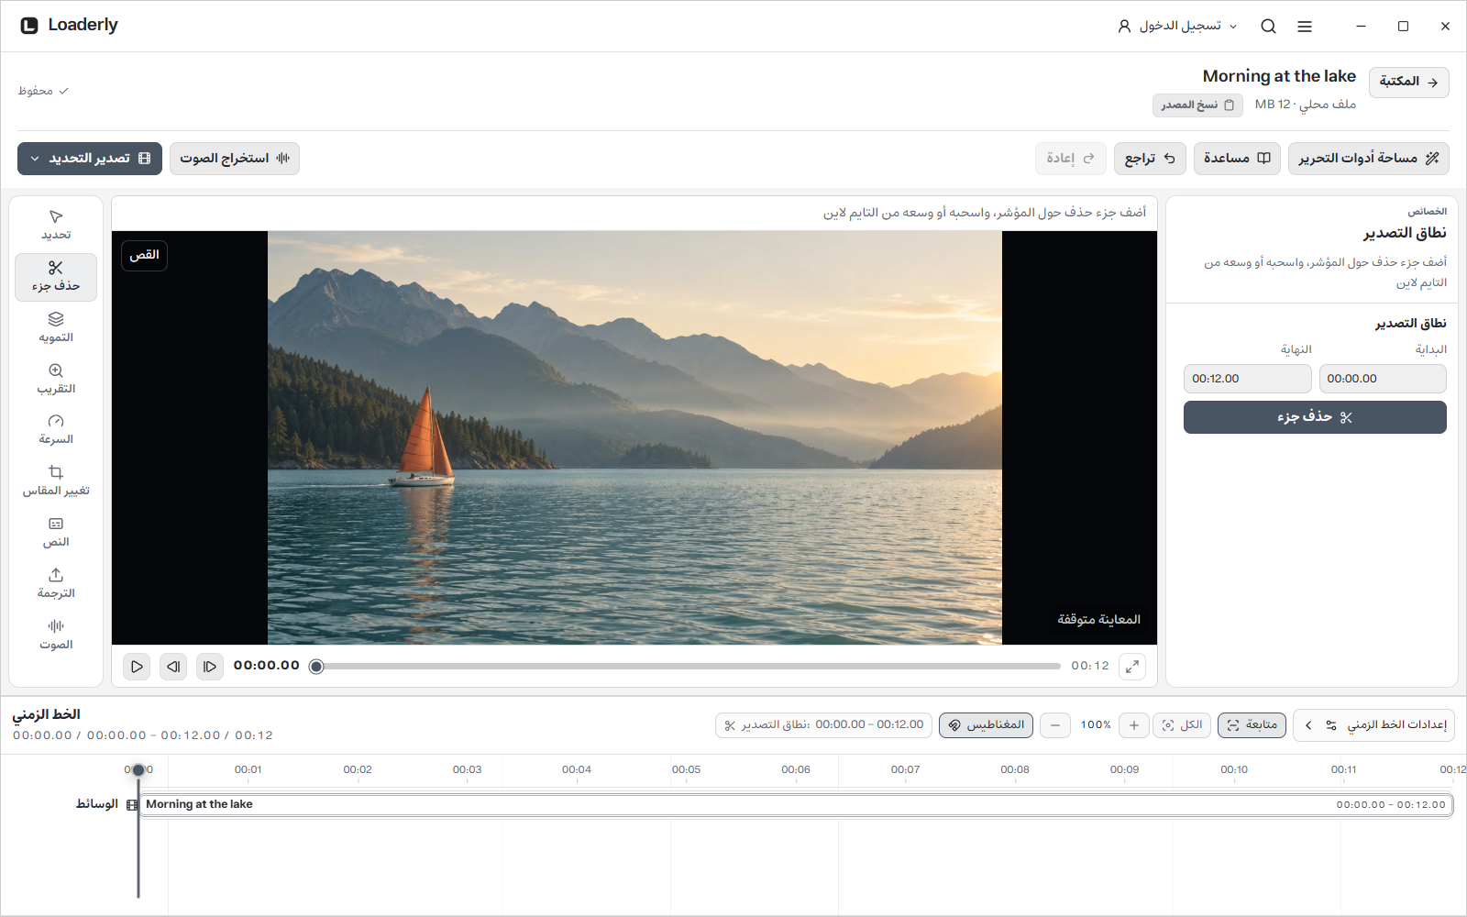Open the النص text tool
This screenshot has width=1467, height=917.
click(56, 533)
